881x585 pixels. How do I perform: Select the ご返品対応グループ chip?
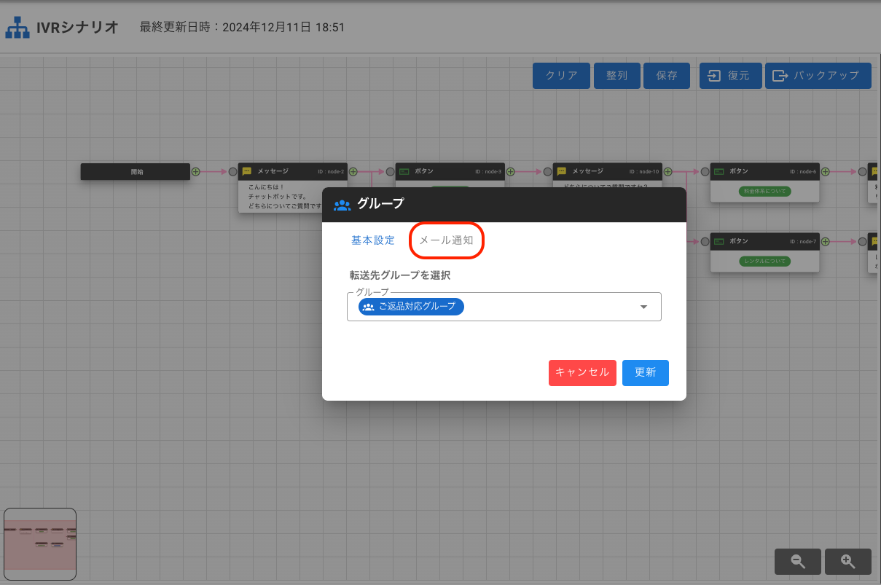click(x=411, y=307)
